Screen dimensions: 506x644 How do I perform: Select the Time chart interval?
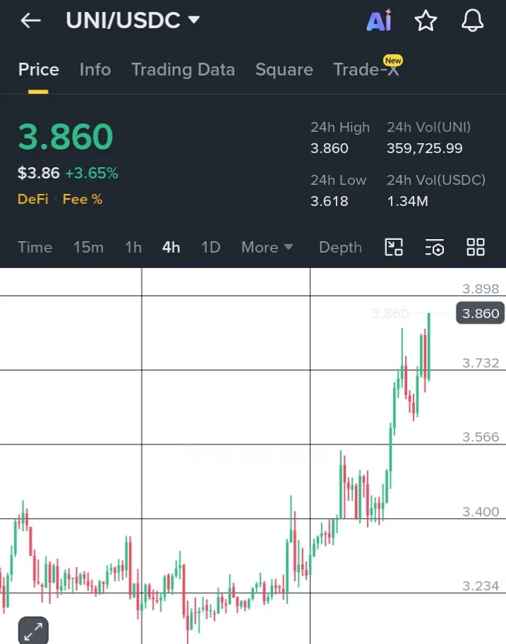[x=35, y=248]
